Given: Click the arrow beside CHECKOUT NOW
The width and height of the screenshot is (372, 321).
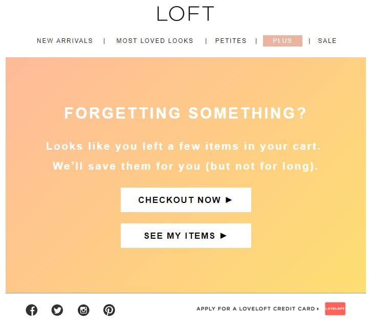Looking at the screenshot, I should point(229,200).
